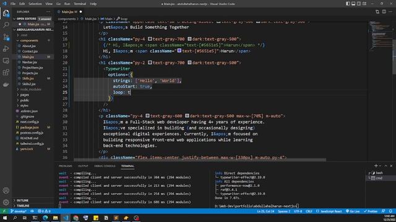Click Ln 25, Col 24 cursor position indicator
This screenshot has width=396, height=222.
[x=265, y=211]
